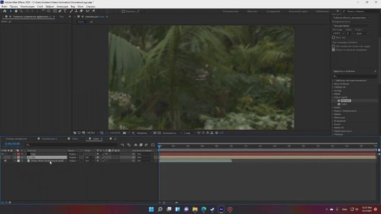Enable Frame Blending switch in timeline header
This screenshot has width=381, height=214.
click(141, 145)
